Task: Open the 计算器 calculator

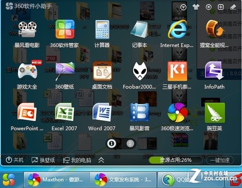Action: [102, 29]
